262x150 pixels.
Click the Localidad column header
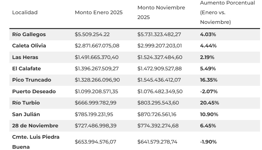point(25,13)
